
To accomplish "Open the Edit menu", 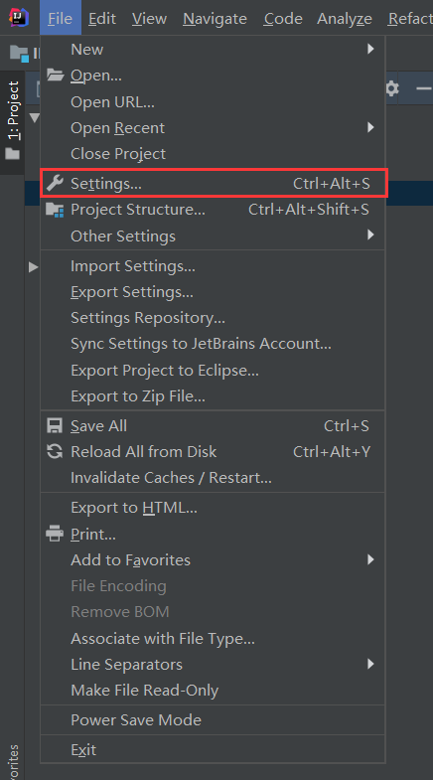I will tap(102, 19).
